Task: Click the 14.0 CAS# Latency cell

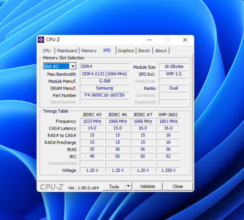Action: point(92,128)
